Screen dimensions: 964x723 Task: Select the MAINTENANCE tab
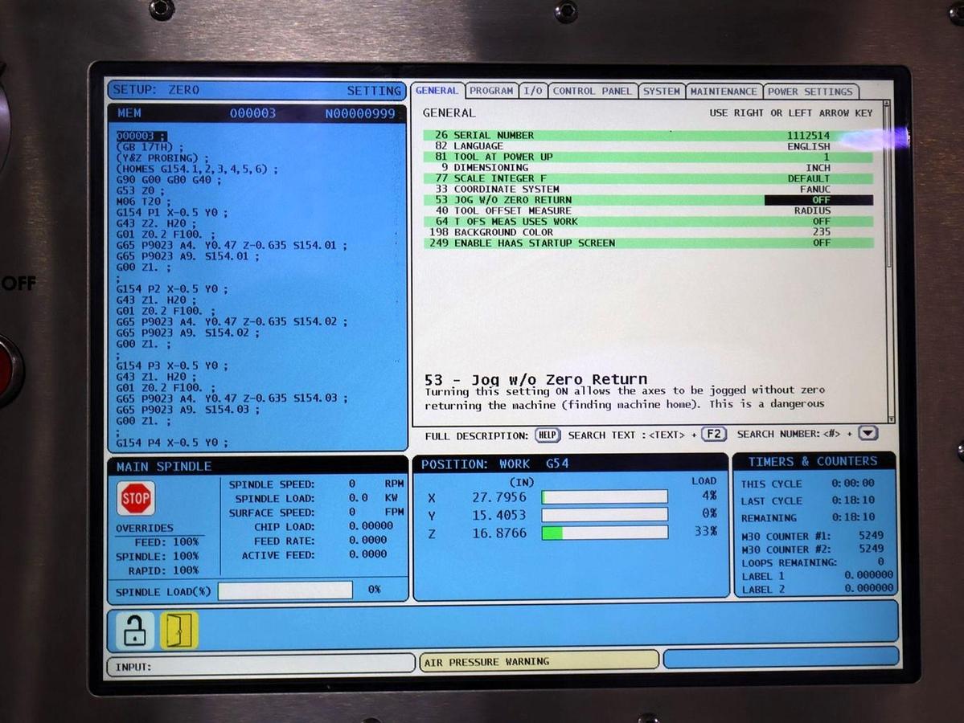click(722, 91)
